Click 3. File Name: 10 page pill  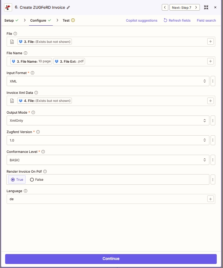tap(31, 61)
